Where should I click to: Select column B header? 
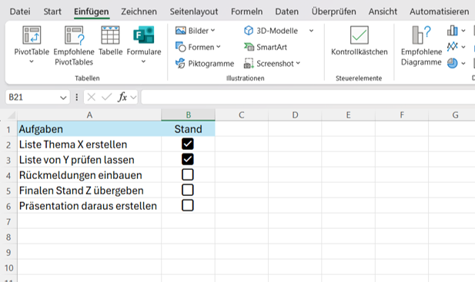(x=188, y=114)
